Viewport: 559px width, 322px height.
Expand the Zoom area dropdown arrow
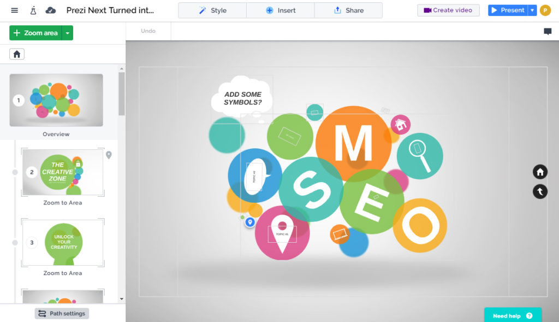[68, 33]
